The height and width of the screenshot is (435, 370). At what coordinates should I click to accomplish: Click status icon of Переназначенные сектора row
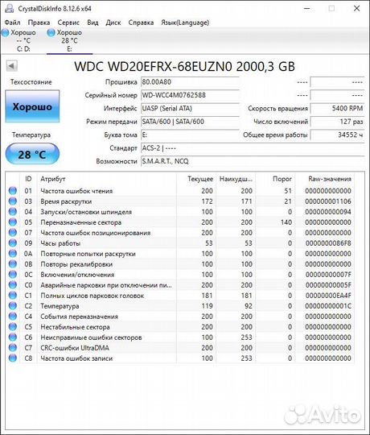click(13, 222)
